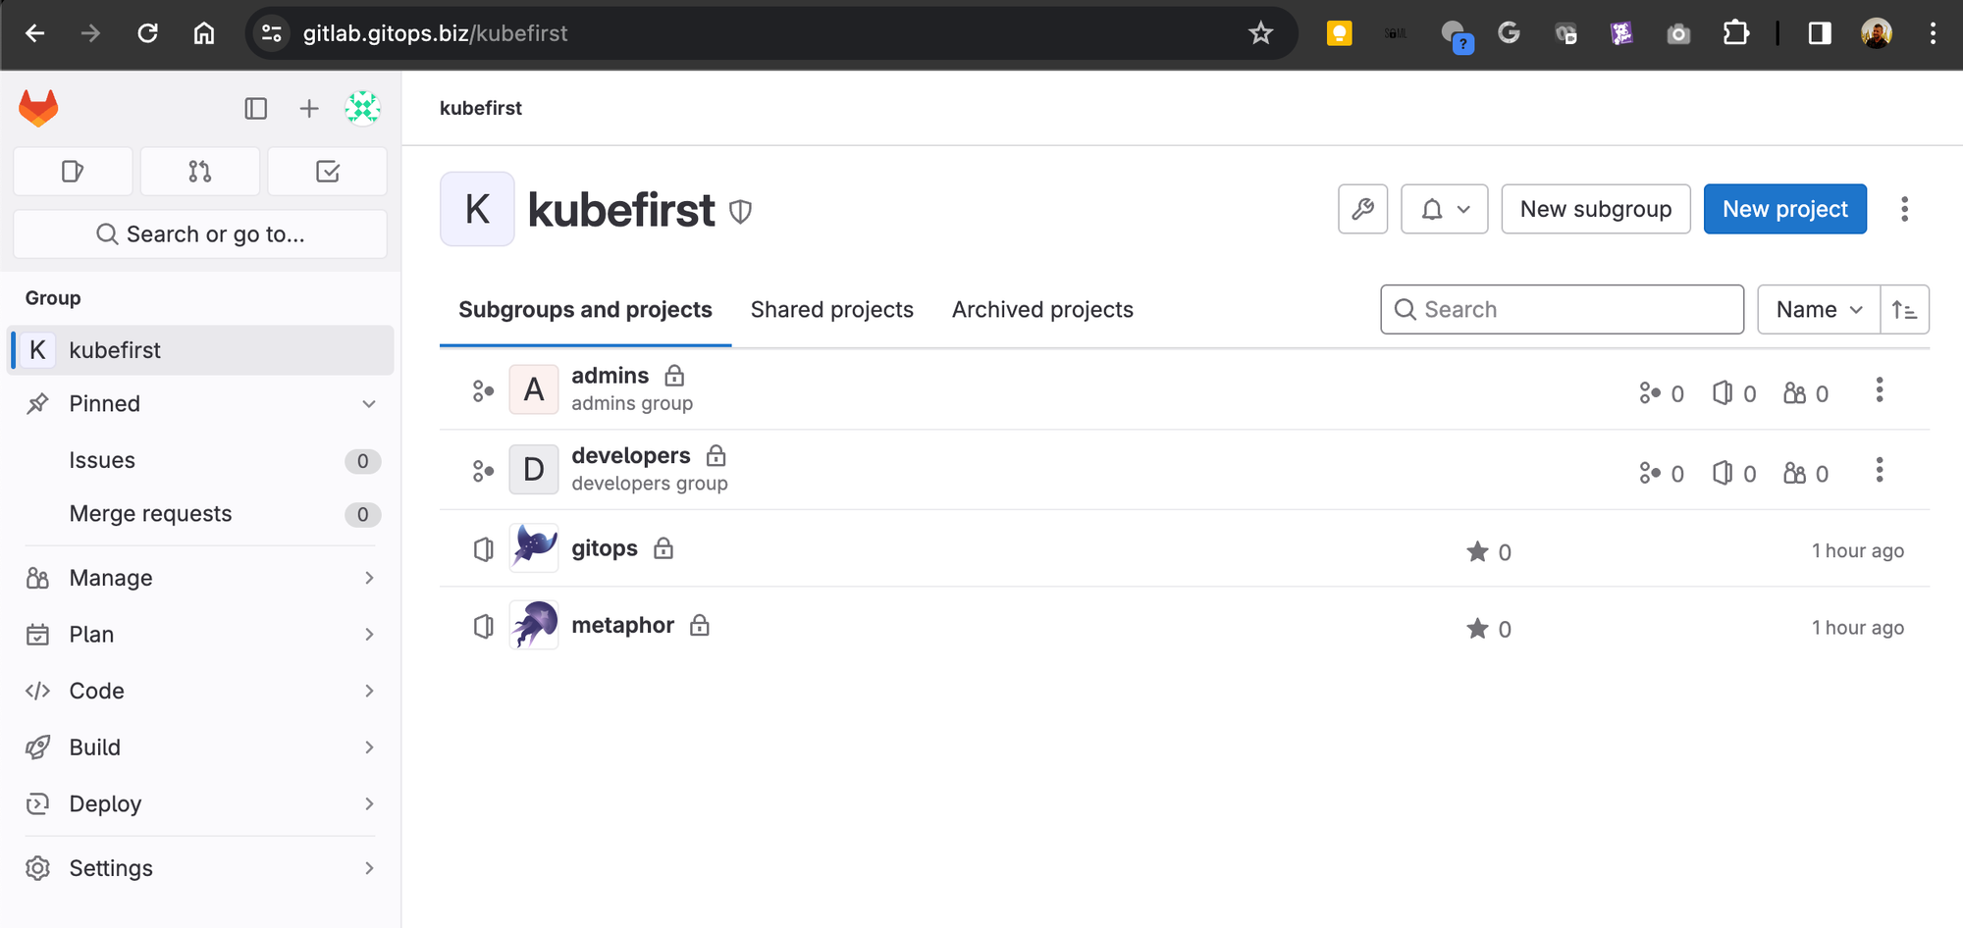Viewport: 1963px width, 928px height.
Task: Open the user avatar menu in sidebar
Action: coord(363,108)
